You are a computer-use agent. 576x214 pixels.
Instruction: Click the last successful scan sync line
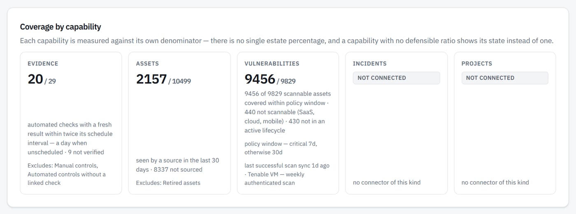(x=287, y=174)
